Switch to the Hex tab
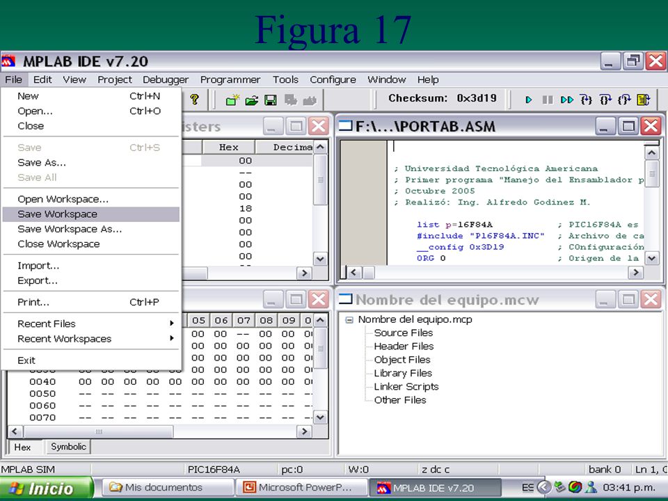The height and width of the screenshot is (501, 668). point(22,447)
